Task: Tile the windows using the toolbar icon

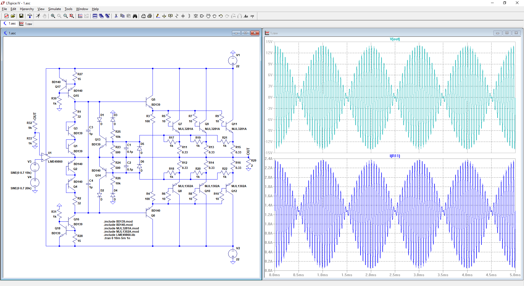Action: (x=95, y=16)
